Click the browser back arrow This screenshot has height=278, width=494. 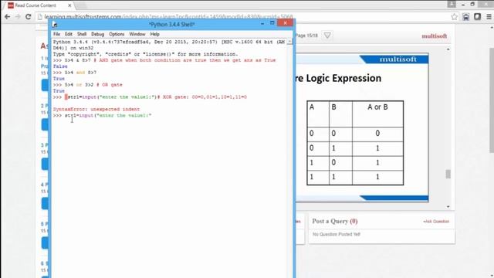tap(7, 17)
